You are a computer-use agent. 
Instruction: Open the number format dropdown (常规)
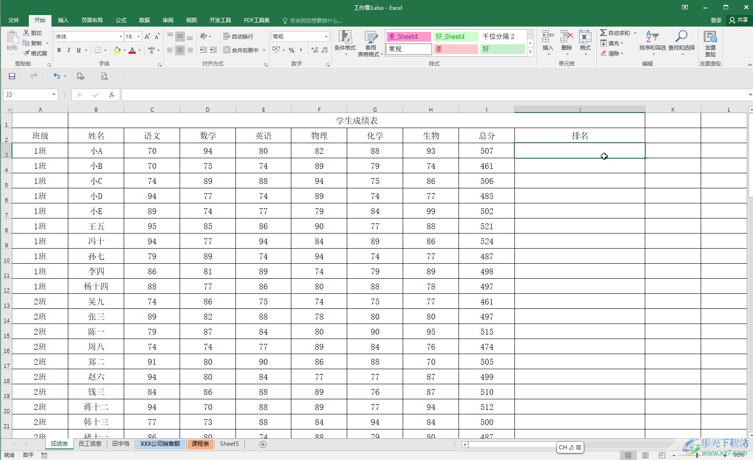click(326, 36)
